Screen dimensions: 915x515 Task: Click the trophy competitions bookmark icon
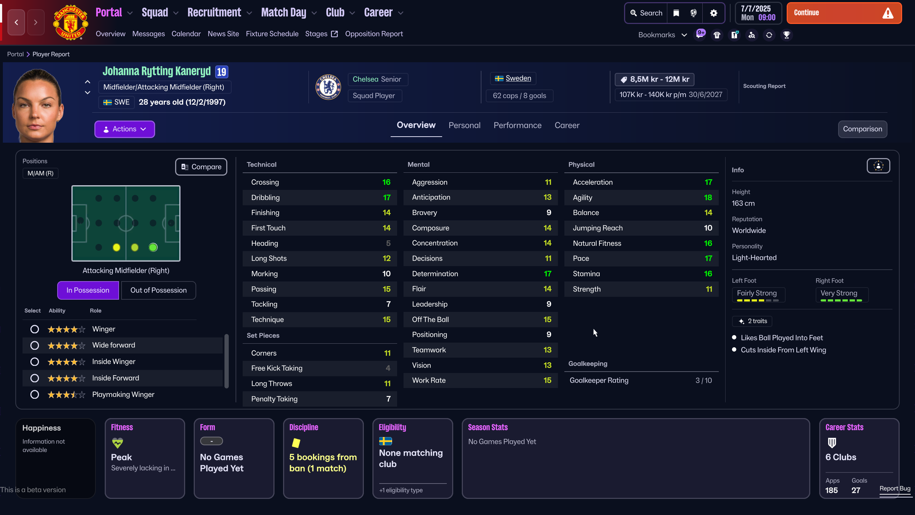point(786,35)
